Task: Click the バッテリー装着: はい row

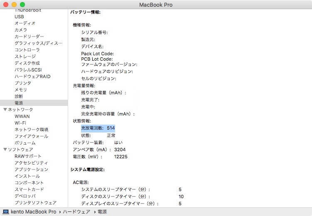Action: [x=98, y=142]
